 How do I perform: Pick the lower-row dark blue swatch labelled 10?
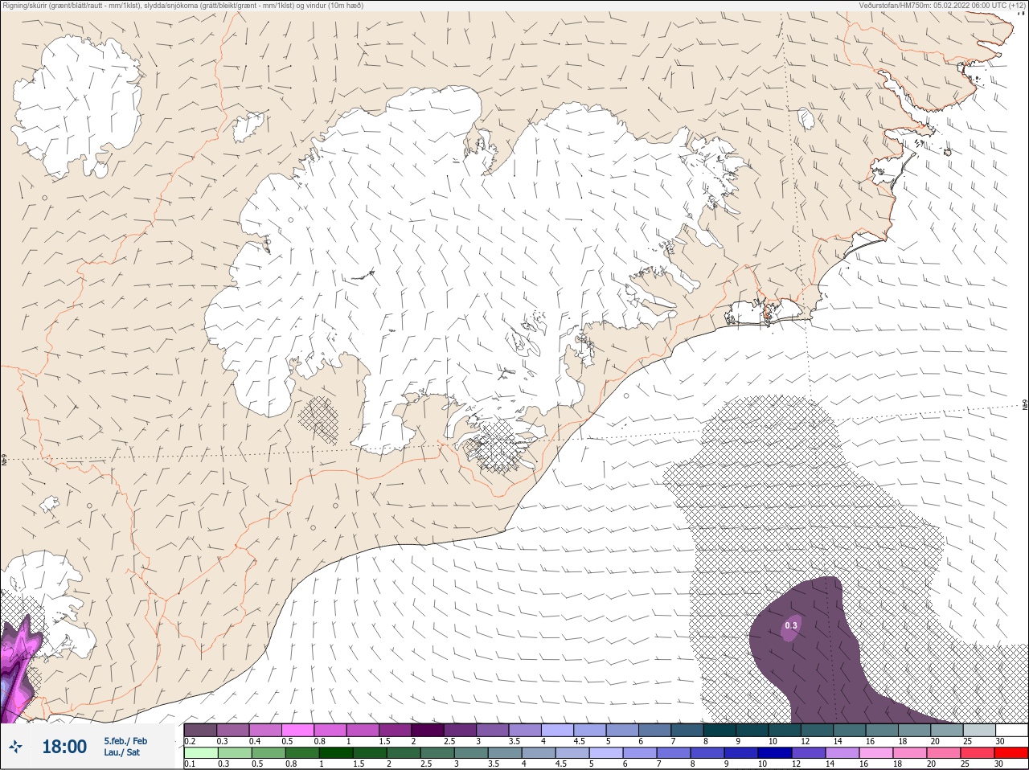click(775, 753)
